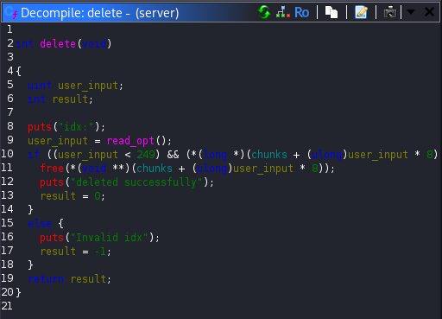This screenshot has width=442, height=319.
Task: Click the return statement on line 19
Action: (x=69, y=279)
